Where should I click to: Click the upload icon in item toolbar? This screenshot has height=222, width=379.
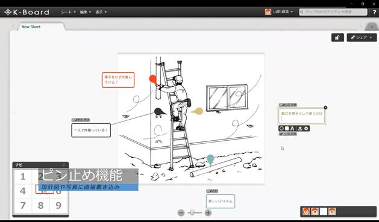300,128
